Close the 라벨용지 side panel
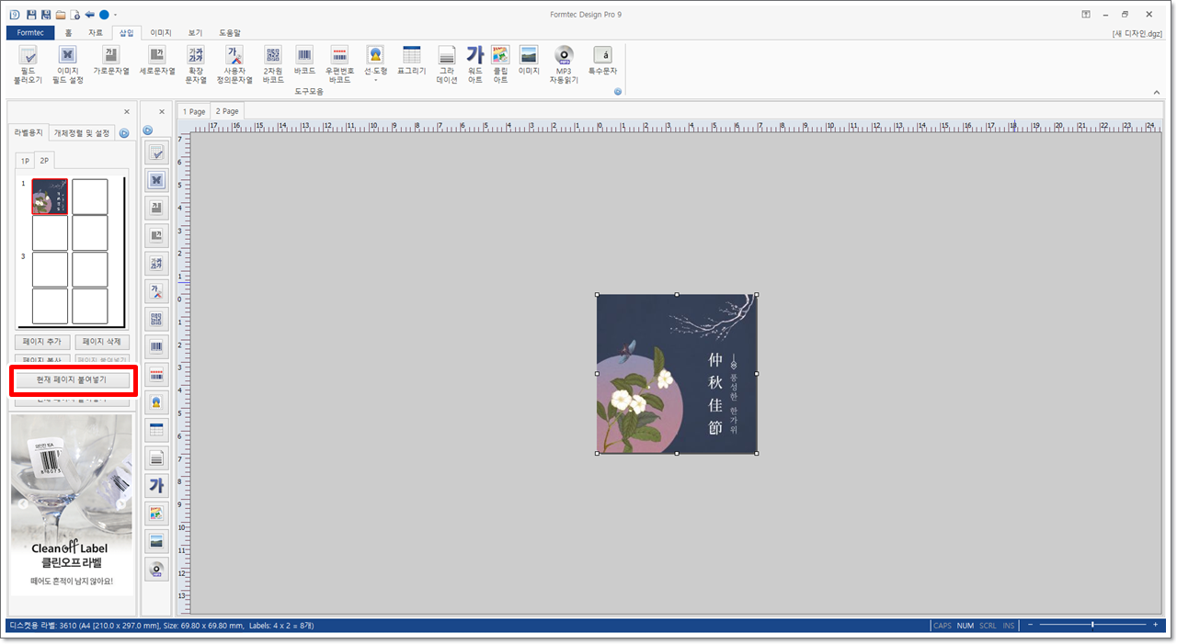 (127, 112)
